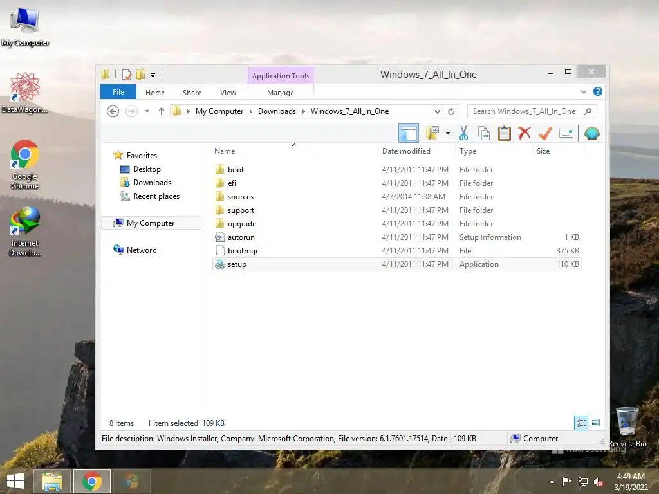Select My Computer in navigation pane
This screenshot has width=659, height=494.
(x=151, y=223)
